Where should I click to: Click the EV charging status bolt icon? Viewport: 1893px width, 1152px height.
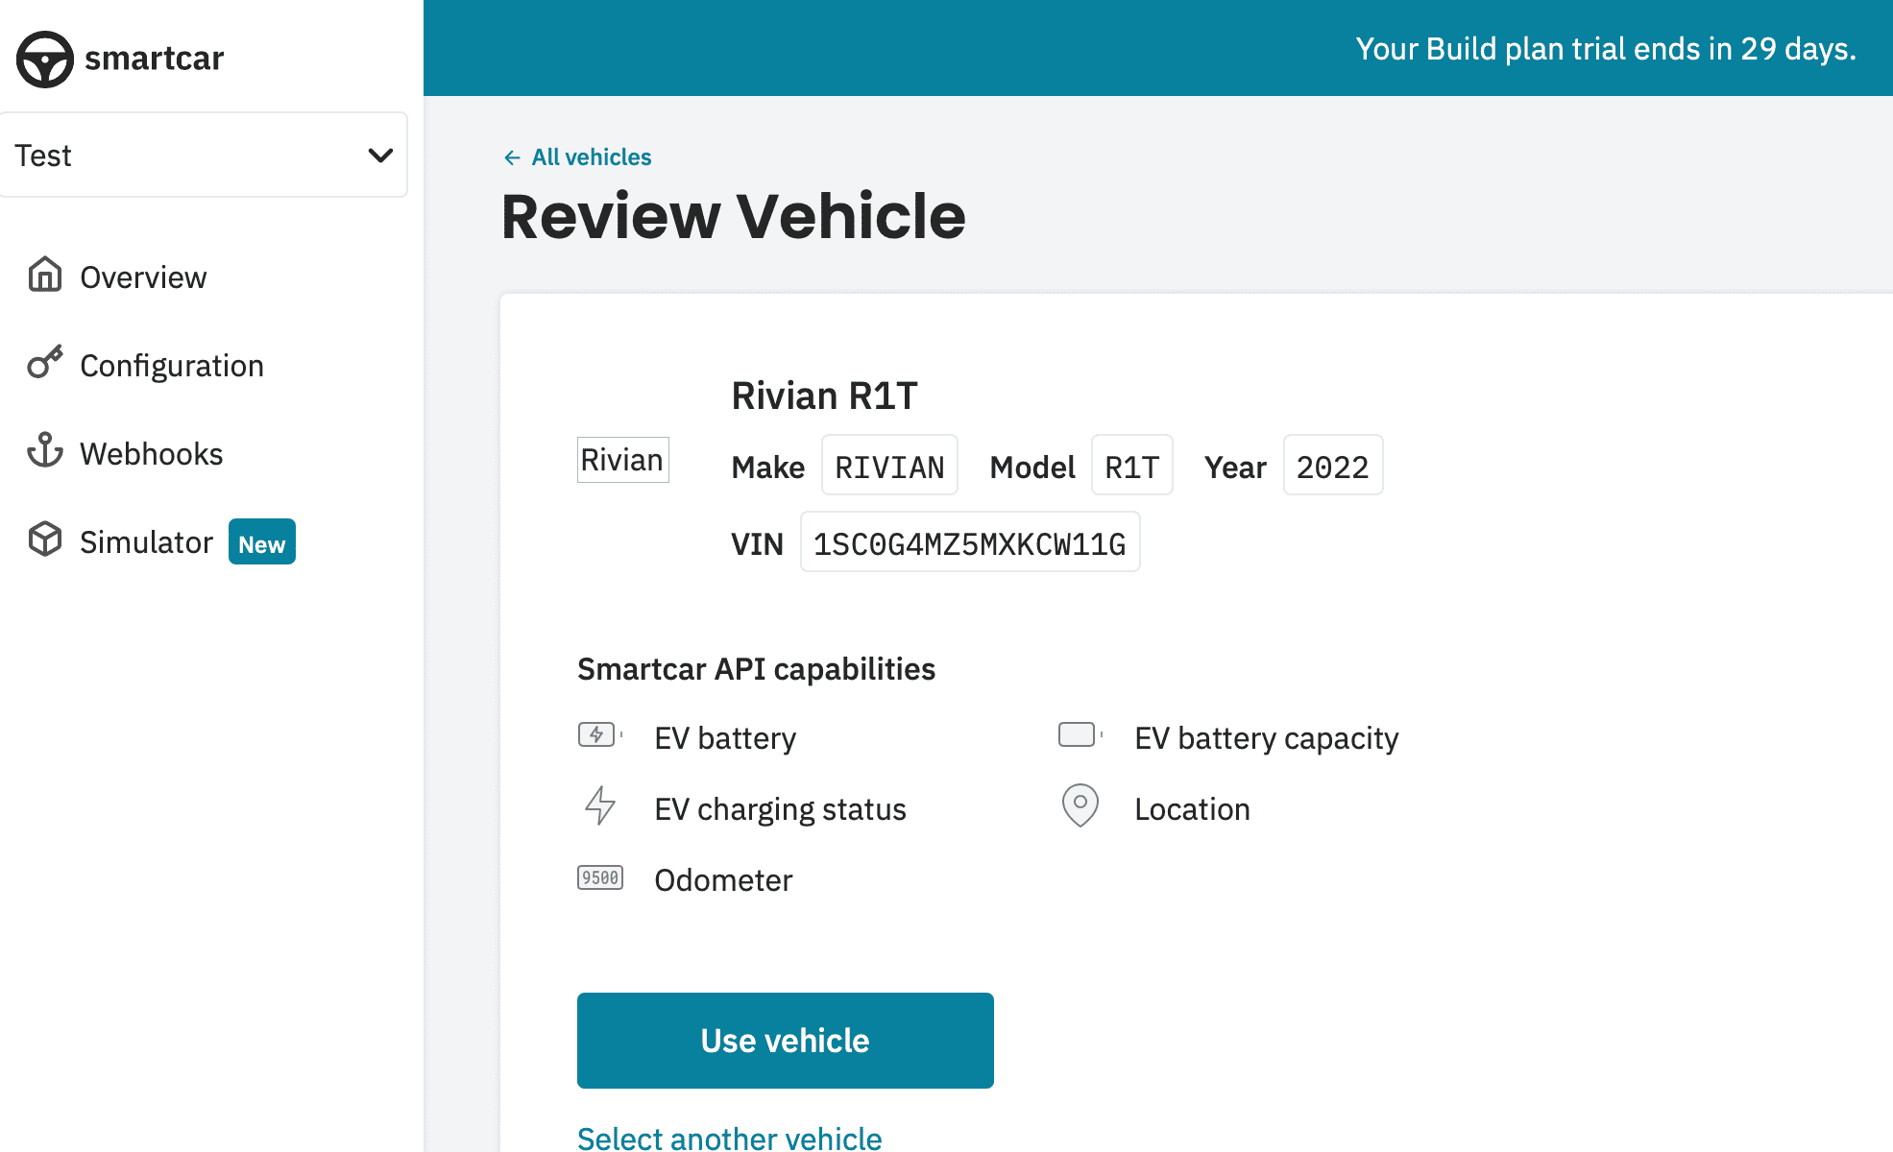coord(600,805)
